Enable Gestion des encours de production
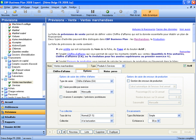The width and height of the screenshot is (196, 140). [128, 81]
